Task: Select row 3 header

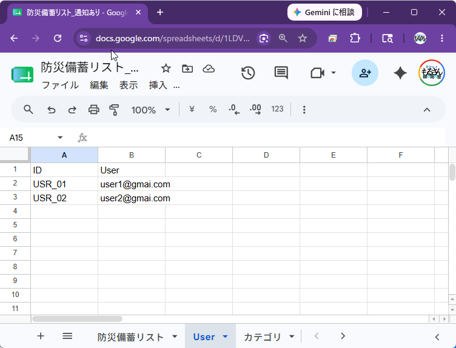Action: (15, 198)
